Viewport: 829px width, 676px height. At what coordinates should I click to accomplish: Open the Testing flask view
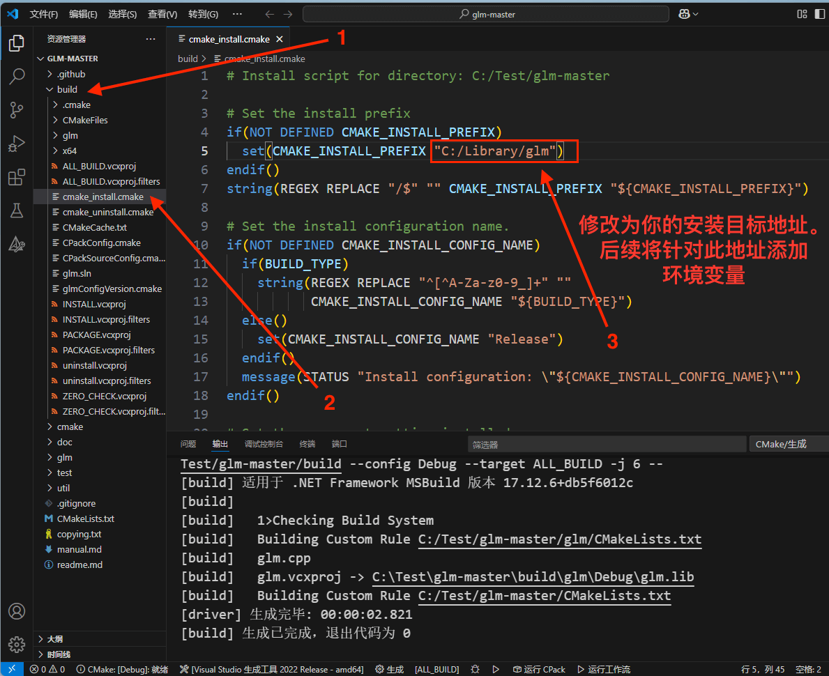17,210
